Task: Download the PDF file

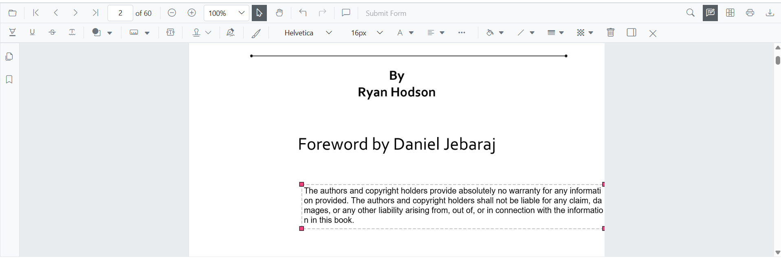Action: click(770, 13)
